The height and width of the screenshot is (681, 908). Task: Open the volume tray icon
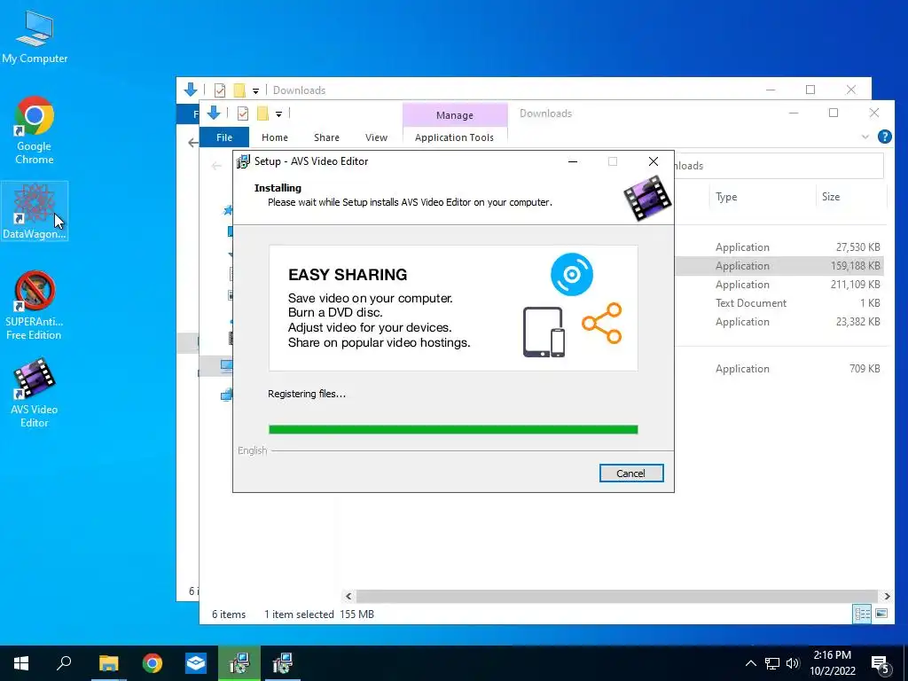tap(793, 663)
